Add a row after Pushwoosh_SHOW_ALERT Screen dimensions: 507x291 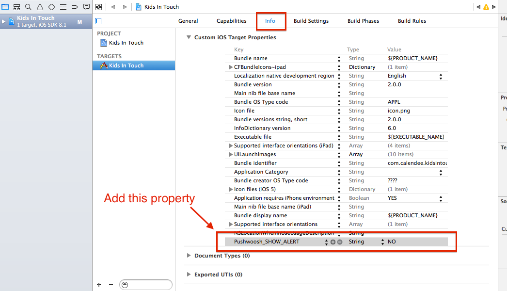pos(333,242)
